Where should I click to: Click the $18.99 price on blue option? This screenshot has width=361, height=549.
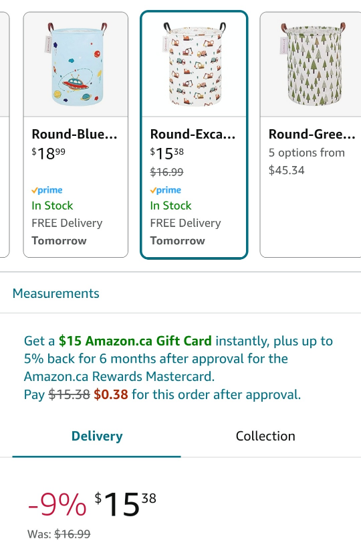[x=48, y=153]
